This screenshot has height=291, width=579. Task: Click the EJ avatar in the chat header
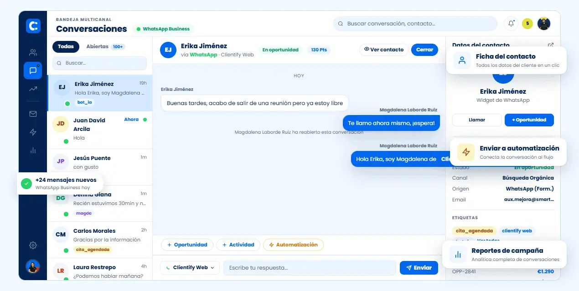click(x=168, y=50)
